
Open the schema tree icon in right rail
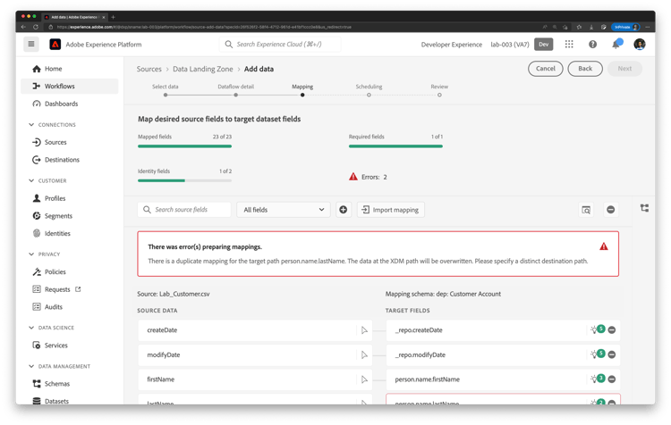(x=644, y=208)
